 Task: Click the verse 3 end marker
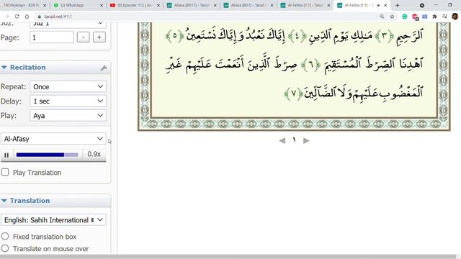[384, 36]
